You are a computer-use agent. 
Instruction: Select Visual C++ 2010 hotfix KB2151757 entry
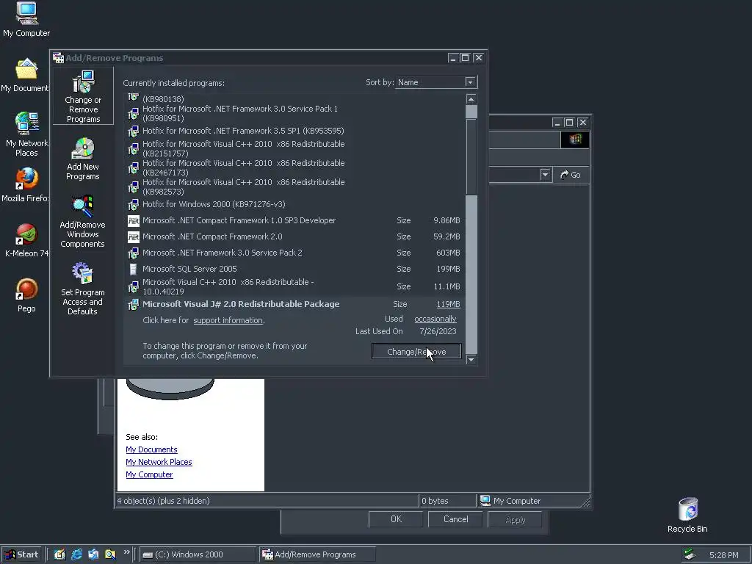tap(294, 148)
